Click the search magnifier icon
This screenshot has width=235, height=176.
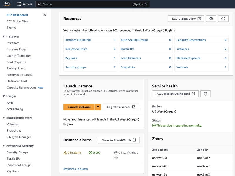coord(39,4)
